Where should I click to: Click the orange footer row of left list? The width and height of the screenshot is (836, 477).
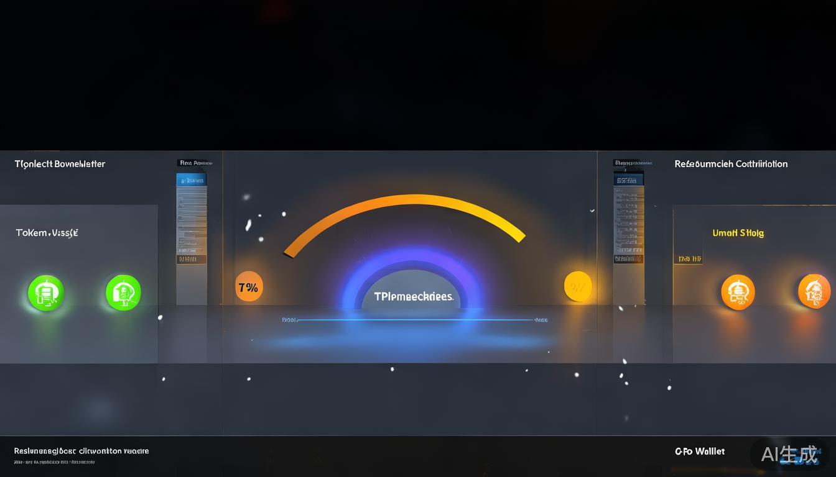[192, 259]
